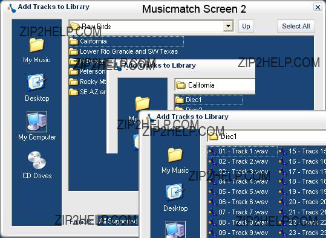Select the 19 - Track file
Viewport: 326px width, 238px height.
[302, 191]
